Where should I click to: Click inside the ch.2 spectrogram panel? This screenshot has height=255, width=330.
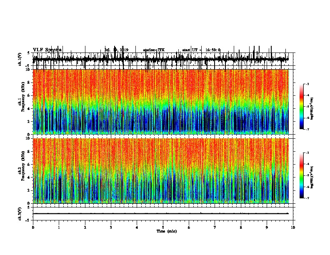(x=161, y=171)
